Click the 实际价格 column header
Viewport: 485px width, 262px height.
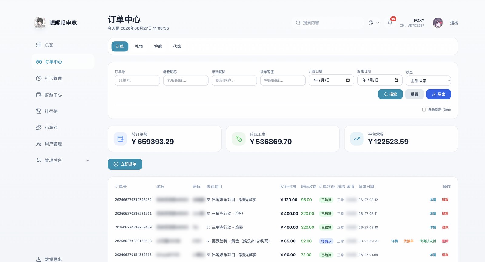[288, 187]
